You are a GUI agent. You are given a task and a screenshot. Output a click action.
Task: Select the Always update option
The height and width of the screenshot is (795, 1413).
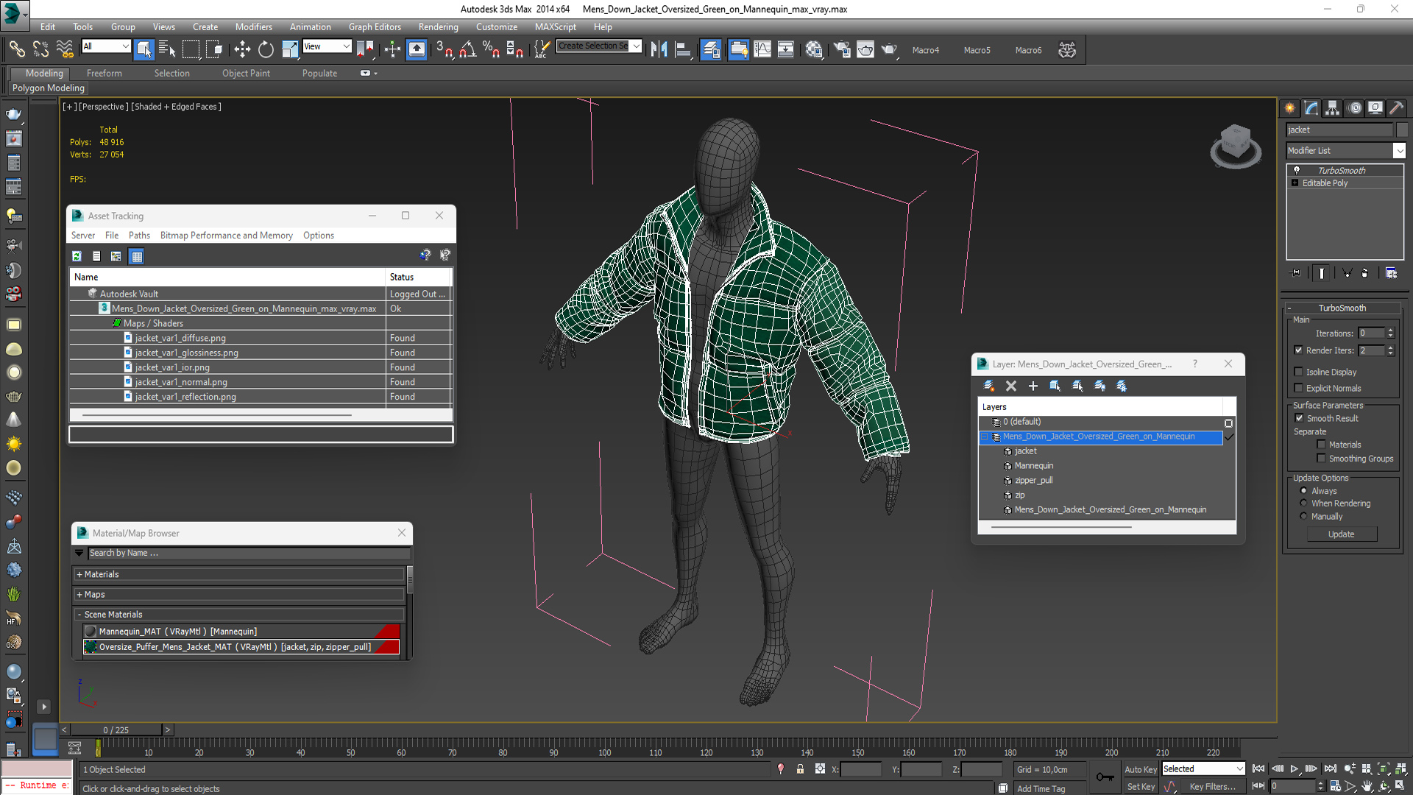pos(1304,491)
